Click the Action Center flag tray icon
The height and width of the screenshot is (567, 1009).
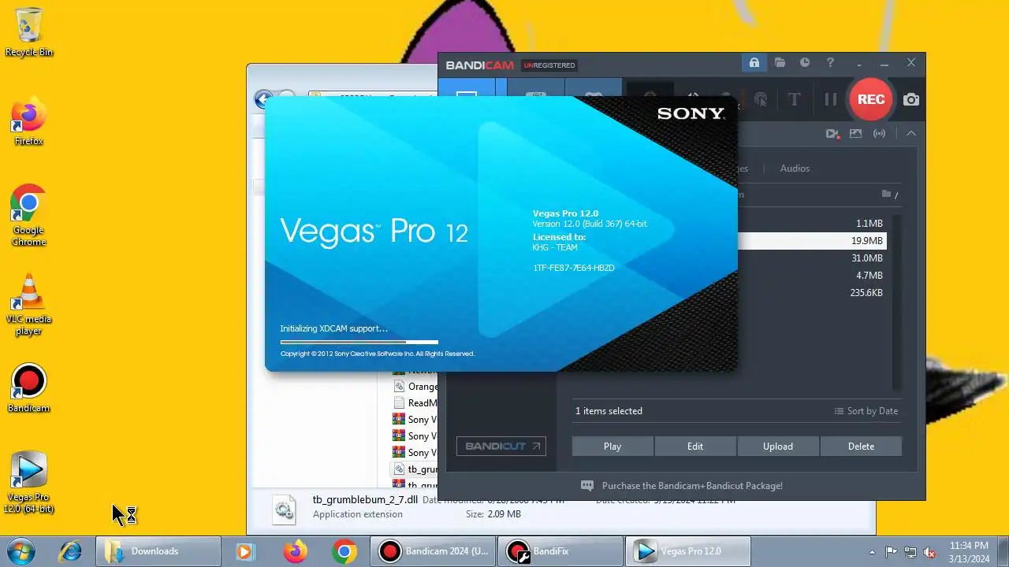[892, 552]
